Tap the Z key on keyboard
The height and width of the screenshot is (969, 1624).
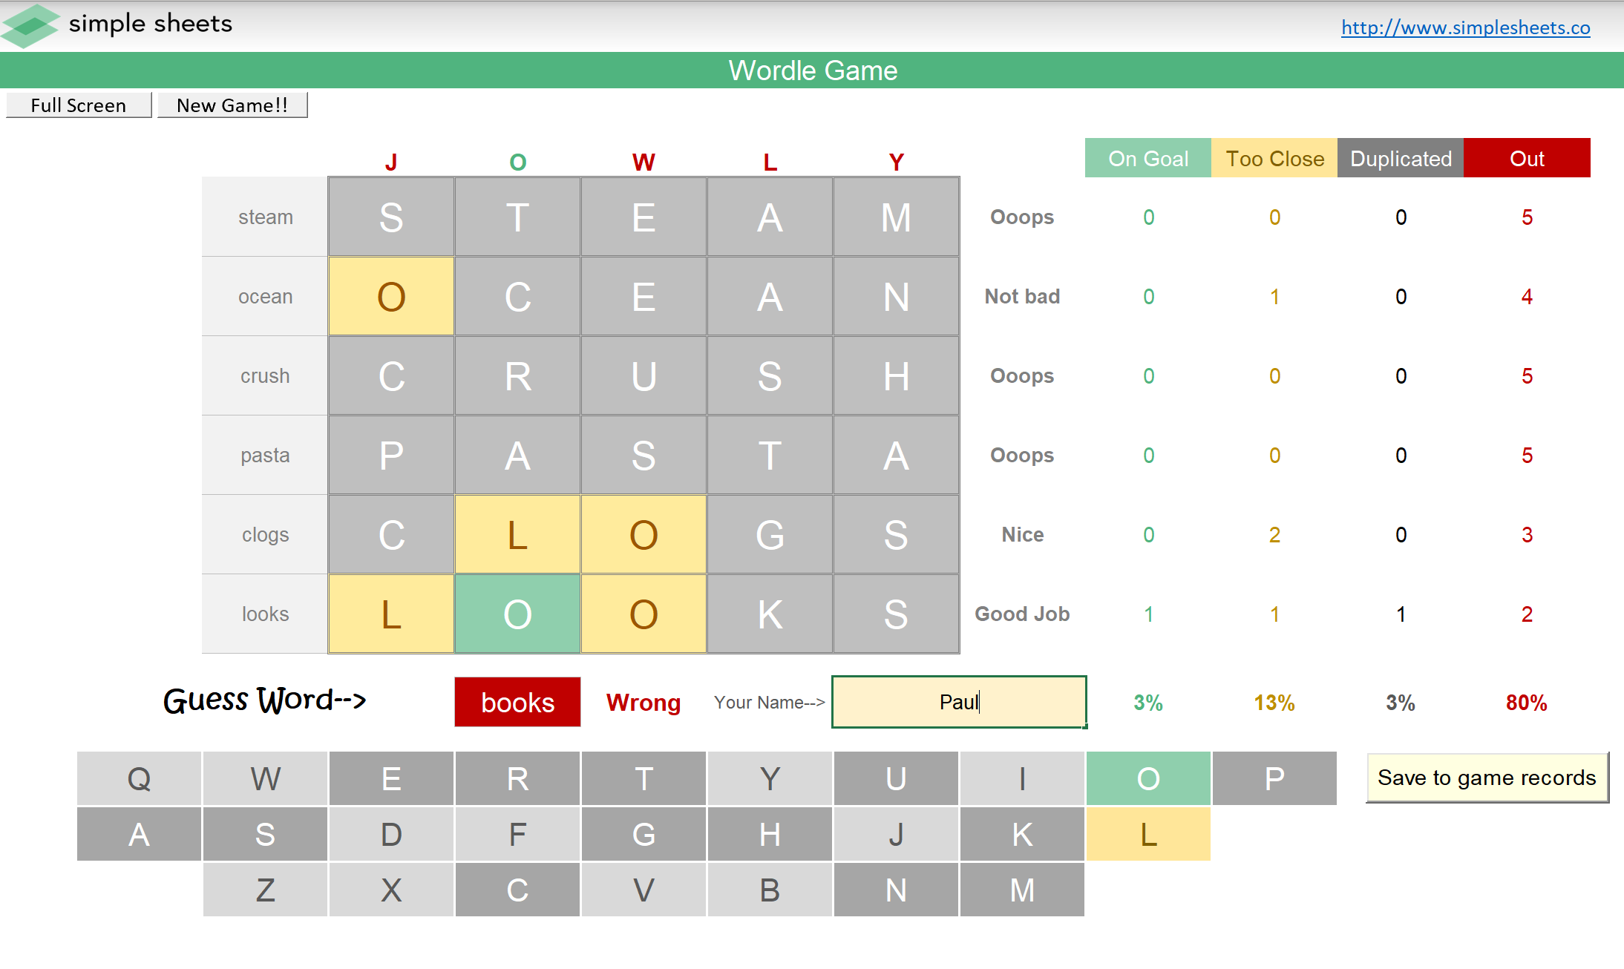[x=265, y=890]
